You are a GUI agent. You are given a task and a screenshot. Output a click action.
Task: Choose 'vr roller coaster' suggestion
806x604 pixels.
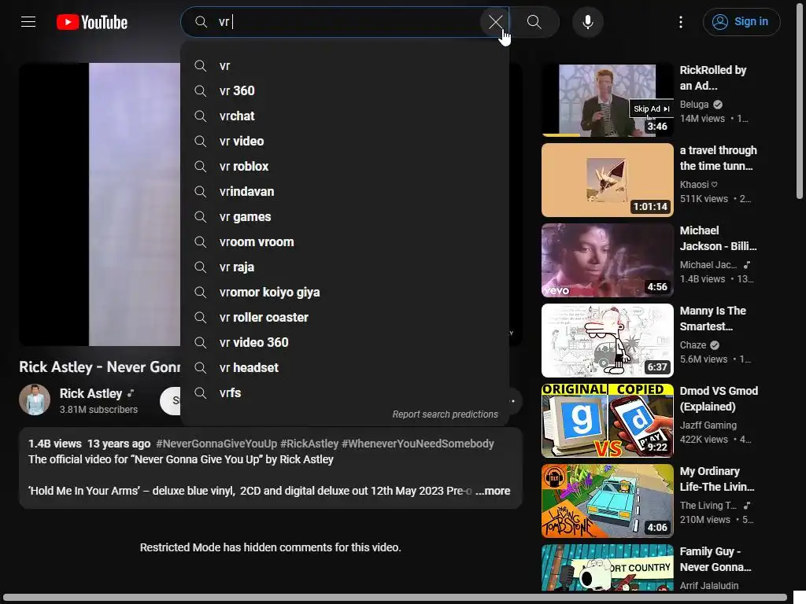click(x=345, y=318)
